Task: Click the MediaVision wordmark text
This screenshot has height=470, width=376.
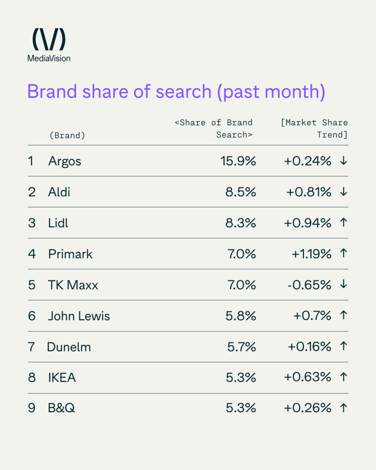Action: click(x=49, y=58)
